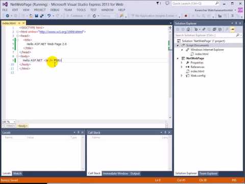Image resolution: width=245 pixels, height=184 pixels.
Task: Click the Solution Explorer auto-hide pin icon
Action: click(x=236, y=23)
